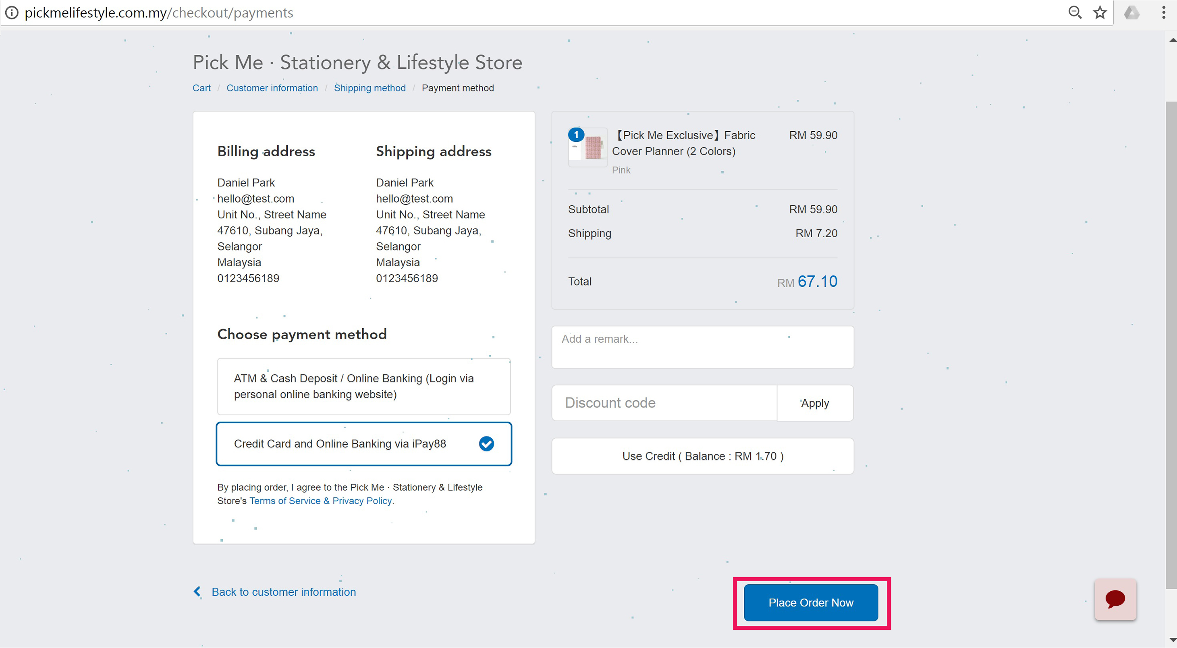Open Shipping method breadcrumb
Viewport: 1177px width, 648px height.
(369, 88)
